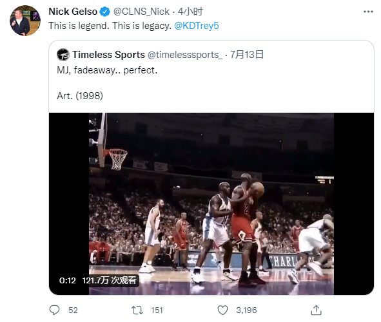Click the 121.7万 次观看 view count

[109, 281]
